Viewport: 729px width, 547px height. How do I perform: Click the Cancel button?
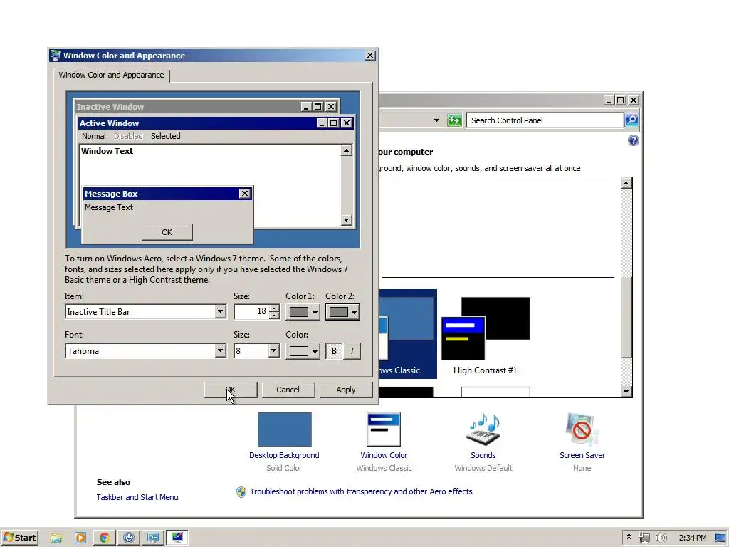point(288,390)
